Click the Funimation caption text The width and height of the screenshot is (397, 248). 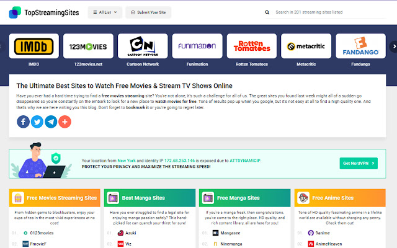[197, 64]
